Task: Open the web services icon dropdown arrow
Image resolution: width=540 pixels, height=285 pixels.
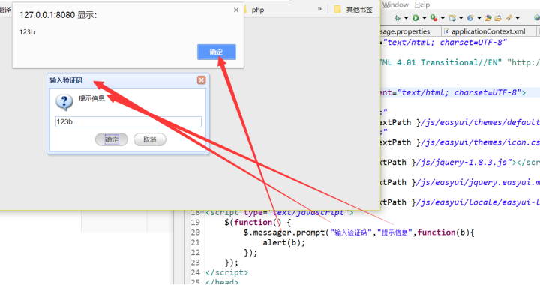Action: coord(479,18)
